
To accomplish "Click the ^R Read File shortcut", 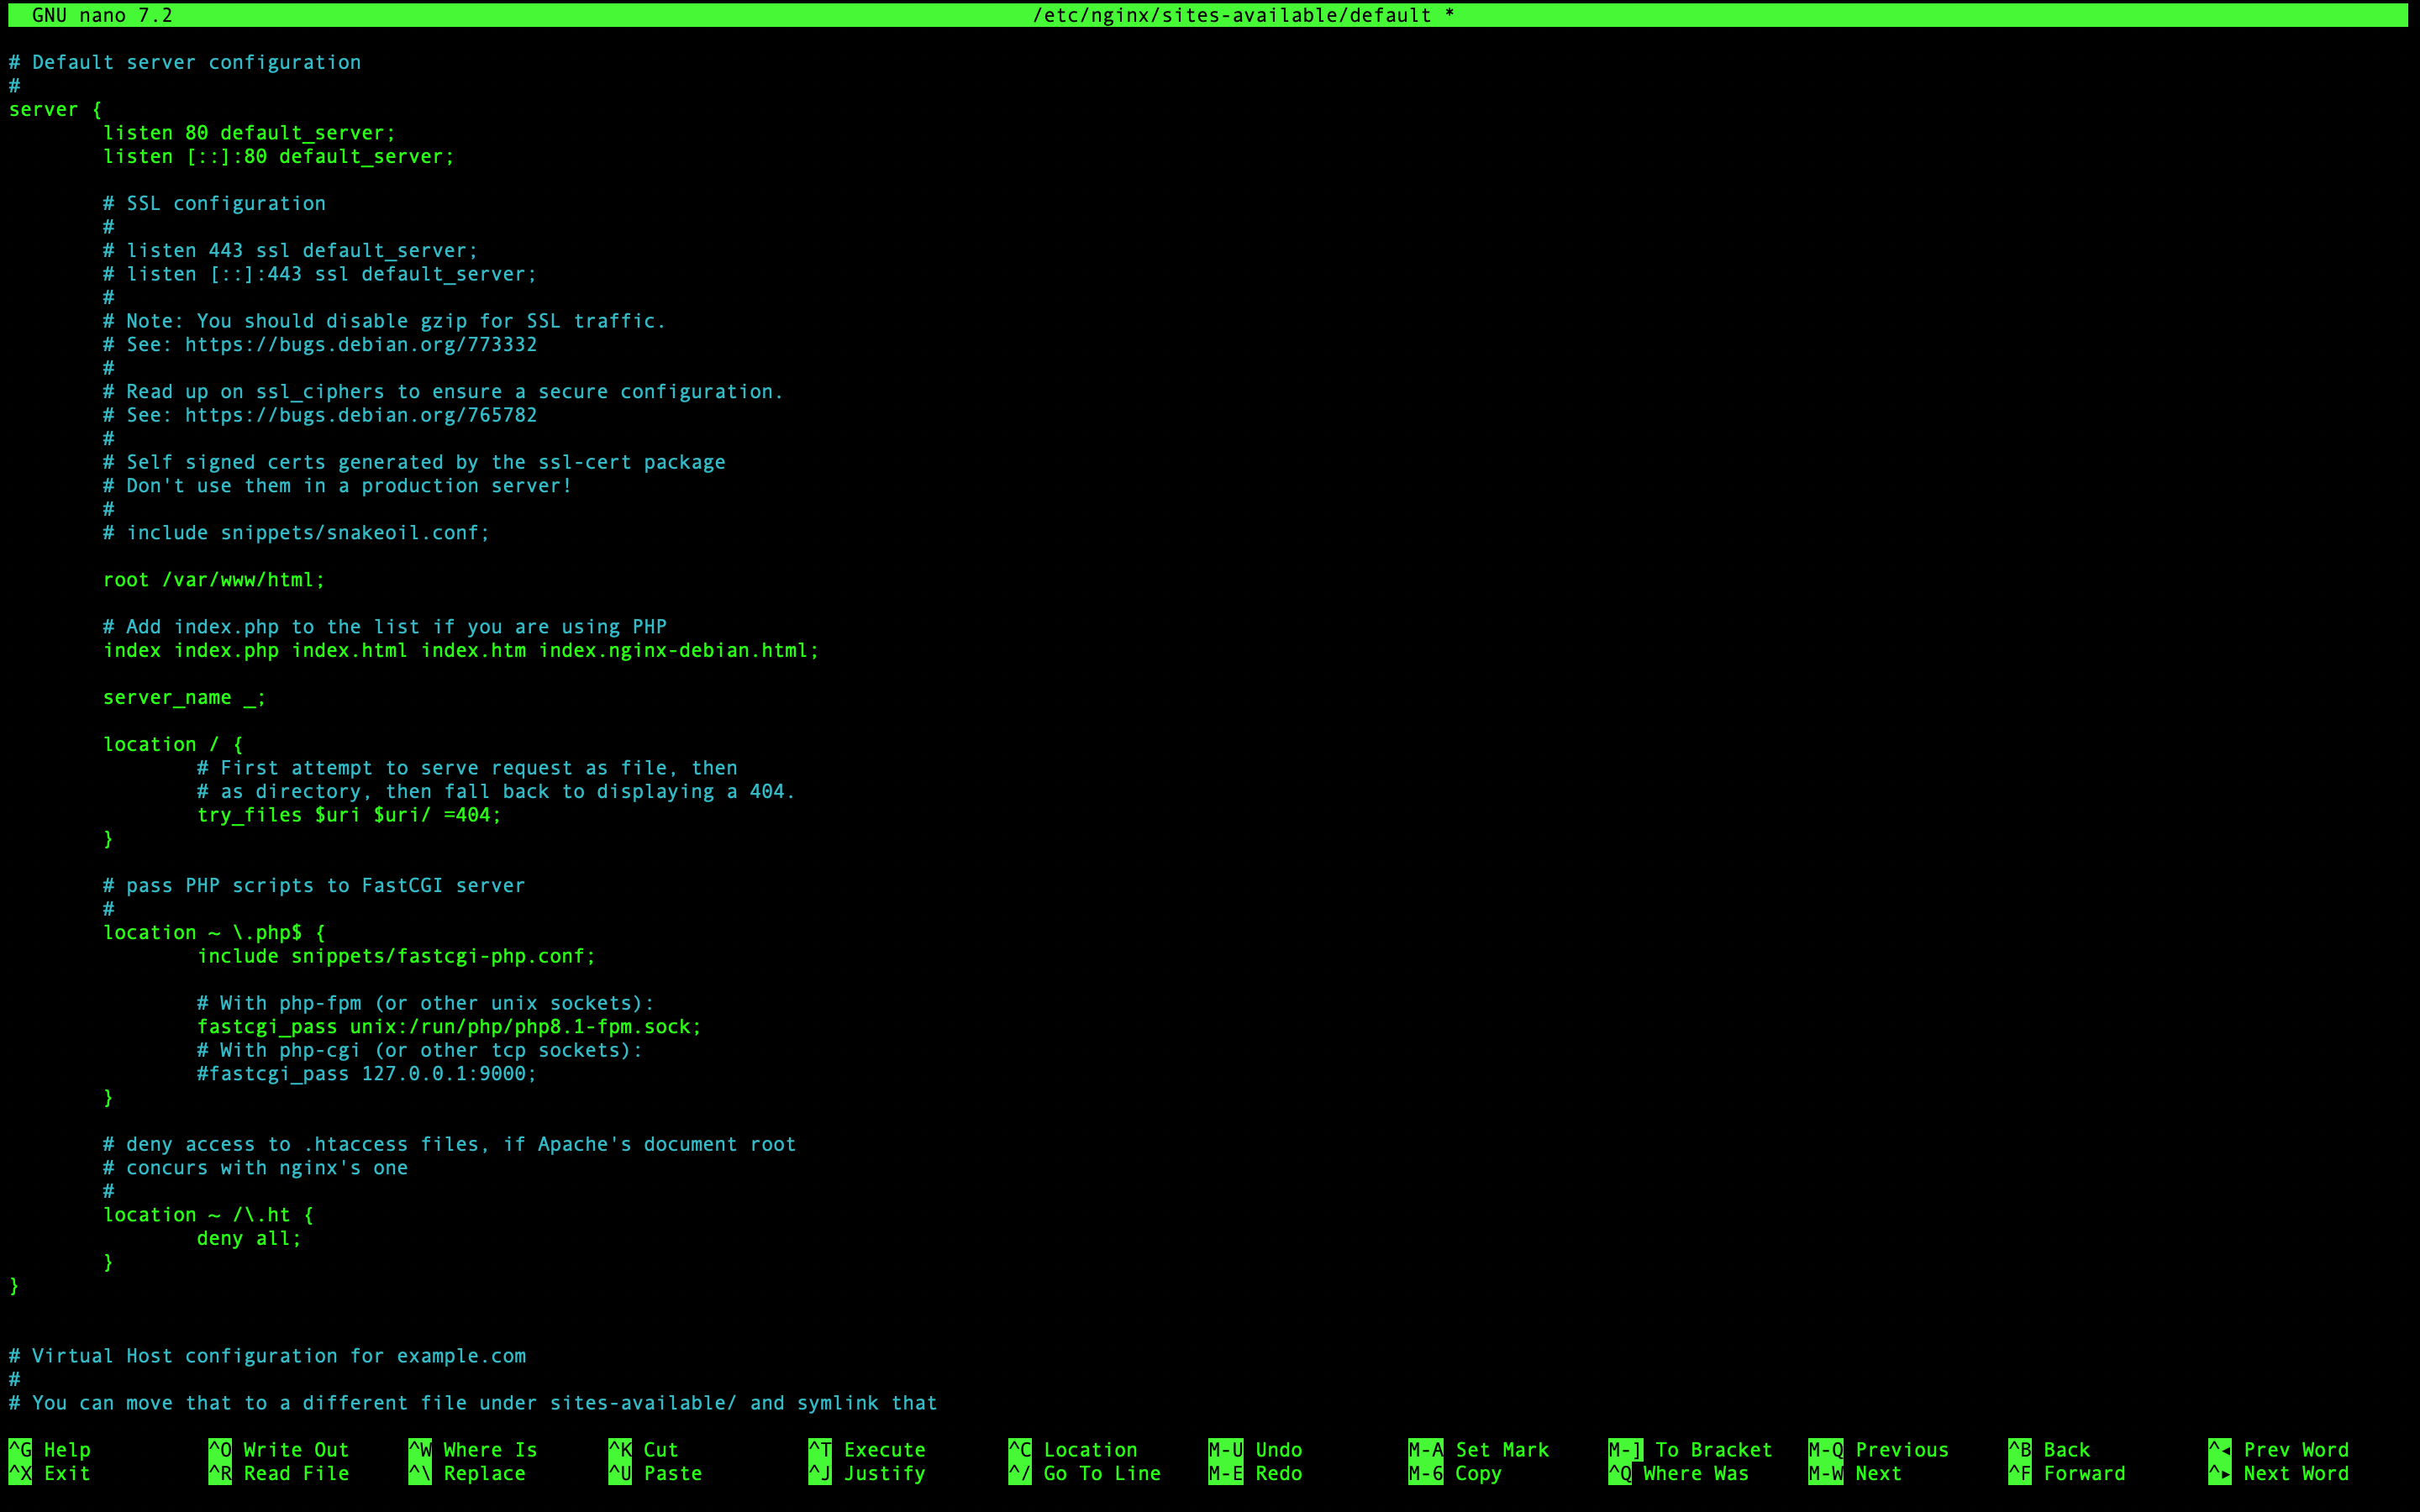I will tap(279, 1473).
